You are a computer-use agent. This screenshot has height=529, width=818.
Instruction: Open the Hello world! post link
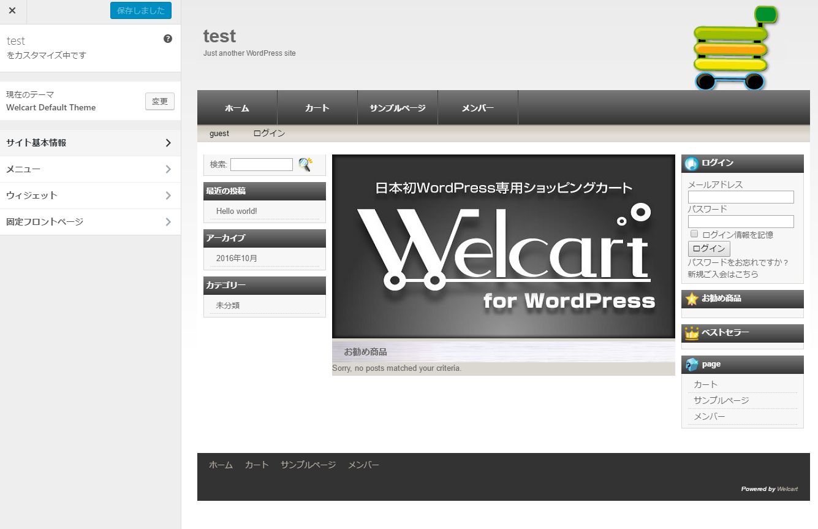237,211
